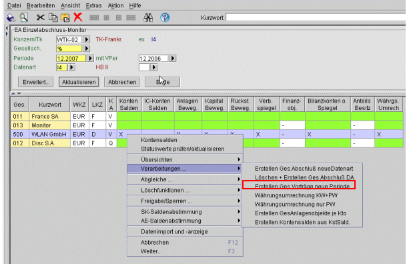
Task: Click the scissors cut icon
Action: (x=40, y=17)
